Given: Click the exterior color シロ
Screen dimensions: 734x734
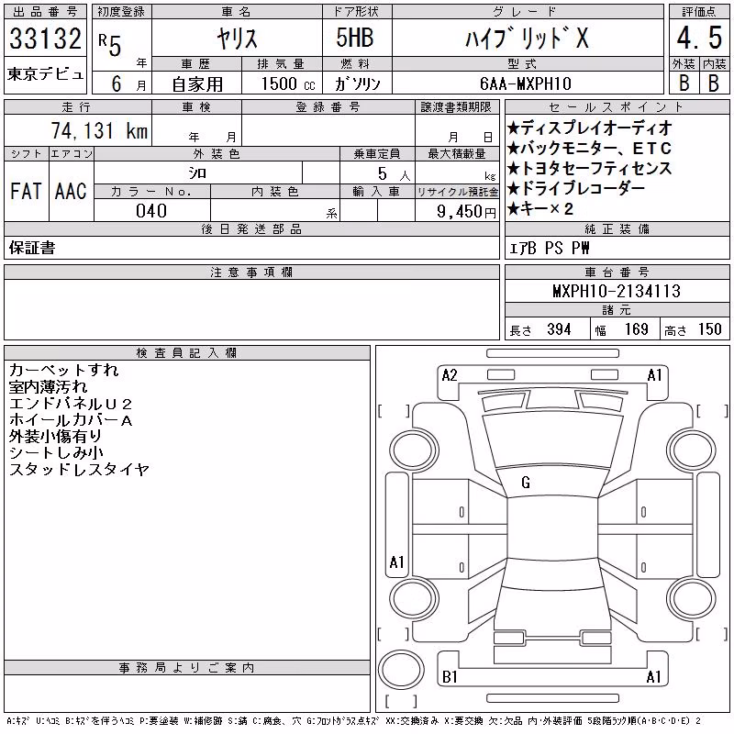Looking at the screenshot, I should click(x=197, y=173).
